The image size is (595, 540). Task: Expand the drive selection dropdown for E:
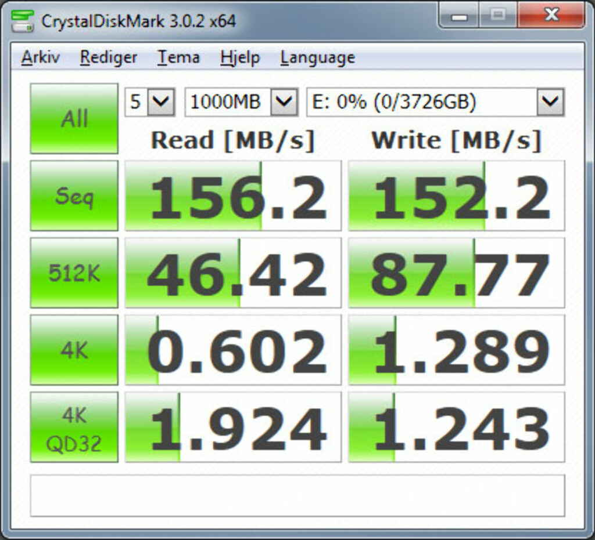pyautogui.click(x=551, y=102)
